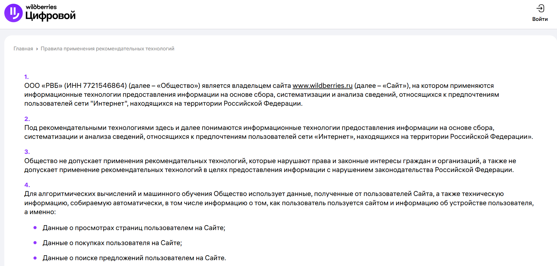Click the purple section number "3."
This screenshot has width=557, height=266.
click(27, 152)
